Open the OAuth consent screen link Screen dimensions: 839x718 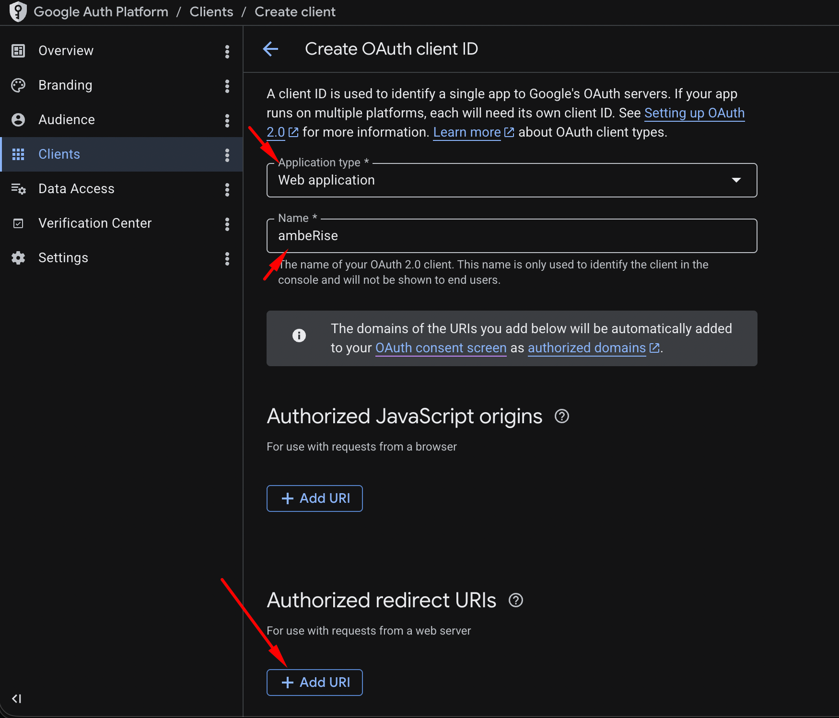[x=441, y=348]
